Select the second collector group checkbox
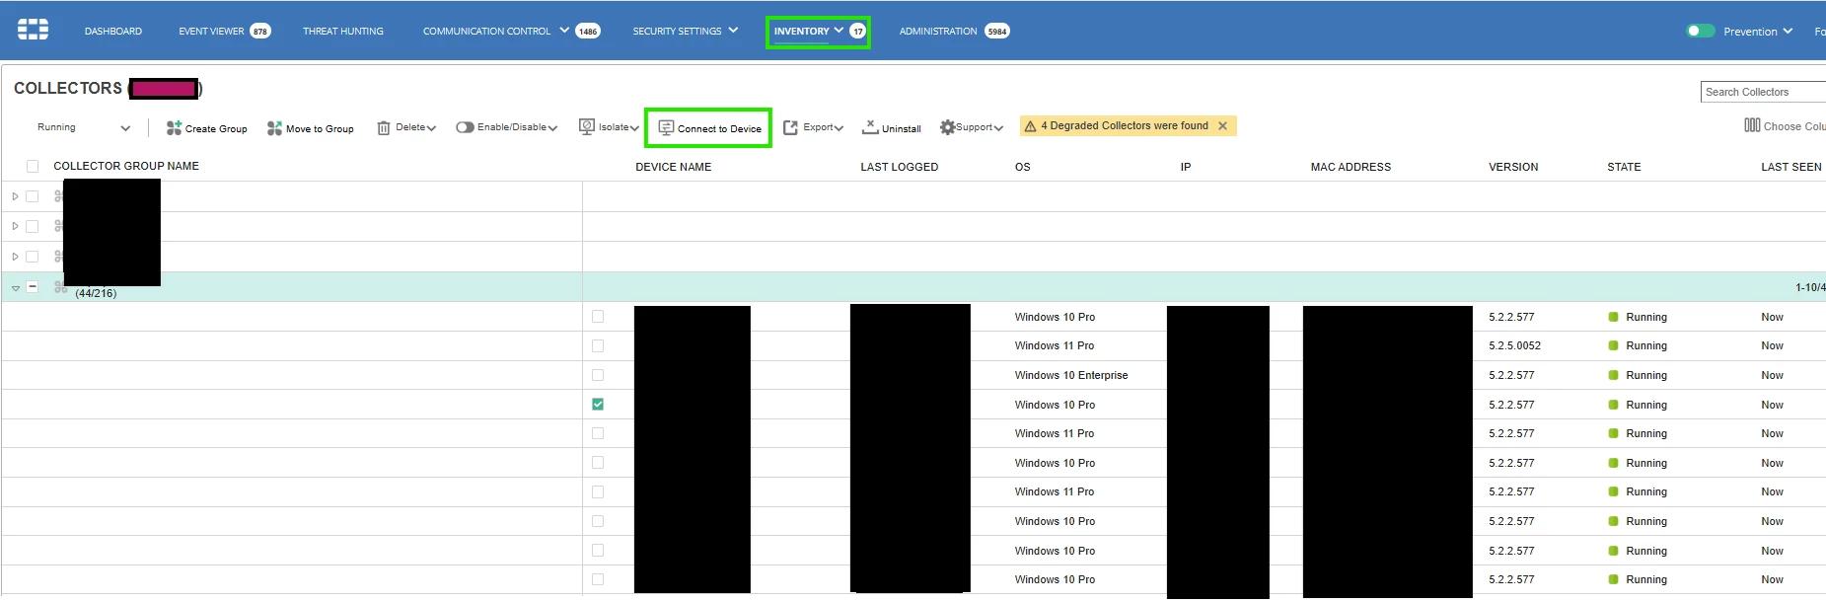The image size is (1826, 602). coord(33,226)
